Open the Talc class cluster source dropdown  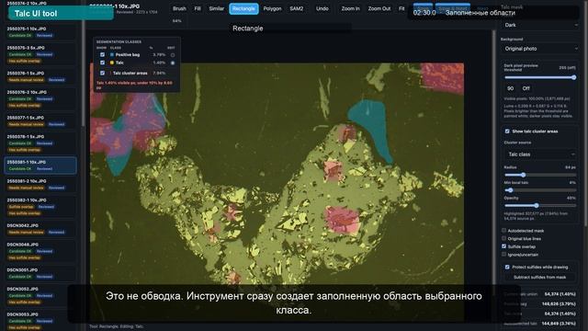[x=540, y=154]
